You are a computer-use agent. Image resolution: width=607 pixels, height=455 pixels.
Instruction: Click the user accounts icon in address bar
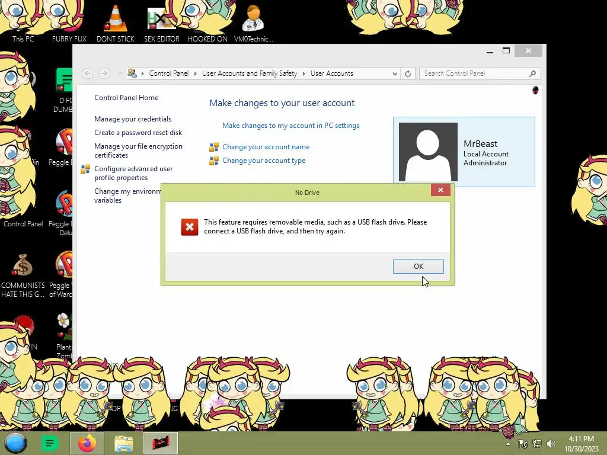[x=132, y=73]
